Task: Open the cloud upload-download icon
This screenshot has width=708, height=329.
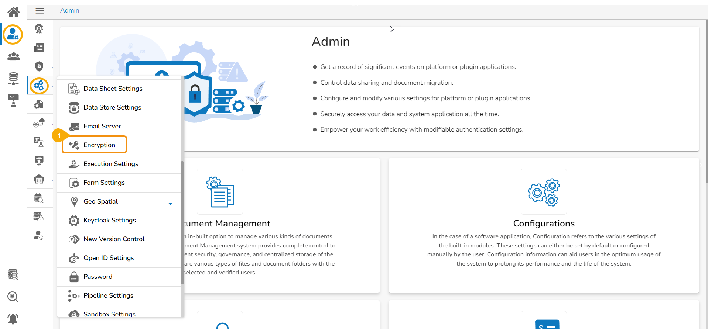Action: [x=39, y=180]
